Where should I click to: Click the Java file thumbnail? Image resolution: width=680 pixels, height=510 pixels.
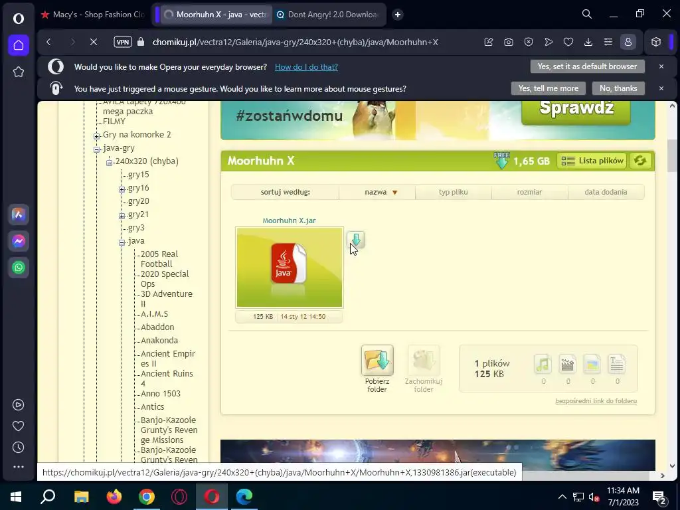290,268
